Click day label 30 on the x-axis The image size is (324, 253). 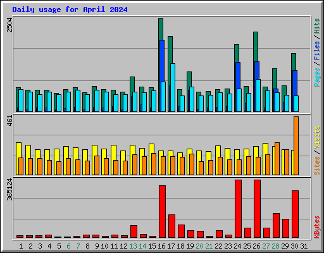(x=294, y=246)
